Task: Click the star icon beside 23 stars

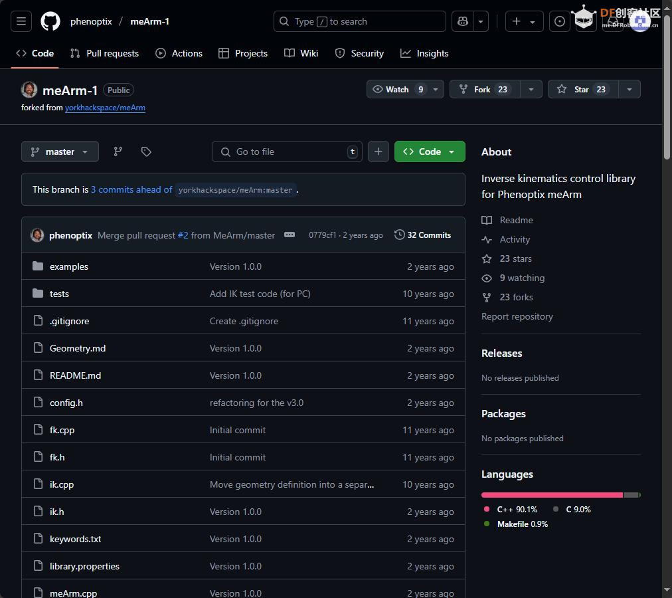Action: point(487,258)
